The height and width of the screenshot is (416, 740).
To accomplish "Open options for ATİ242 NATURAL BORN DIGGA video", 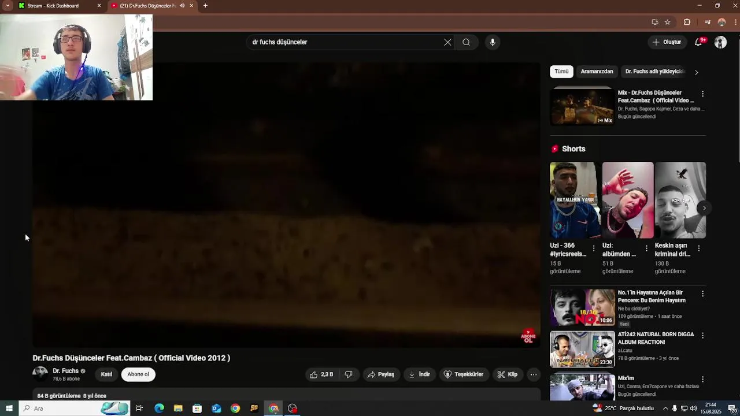I will (702, 335).
